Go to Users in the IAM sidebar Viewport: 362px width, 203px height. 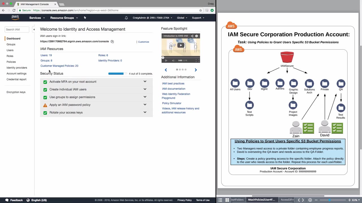[x=10, y=50]
